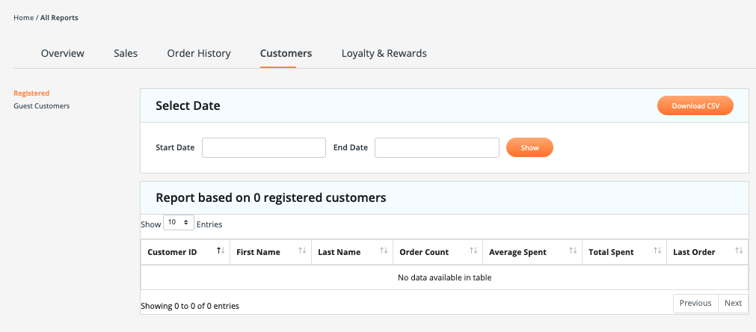Click the Total Spent column header

[x=624, y=252]
